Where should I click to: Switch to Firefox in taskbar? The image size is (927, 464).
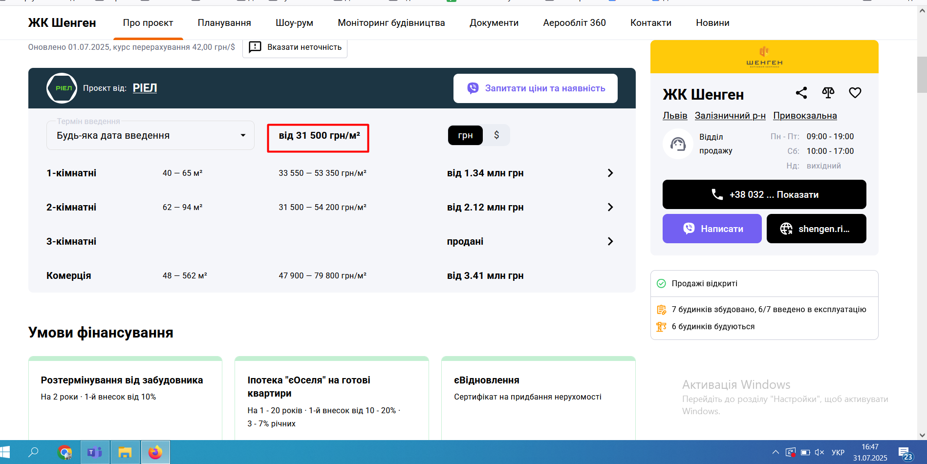155,452
